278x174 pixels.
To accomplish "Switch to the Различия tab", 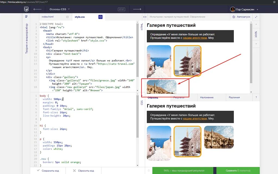I will [x=234, y=97].
